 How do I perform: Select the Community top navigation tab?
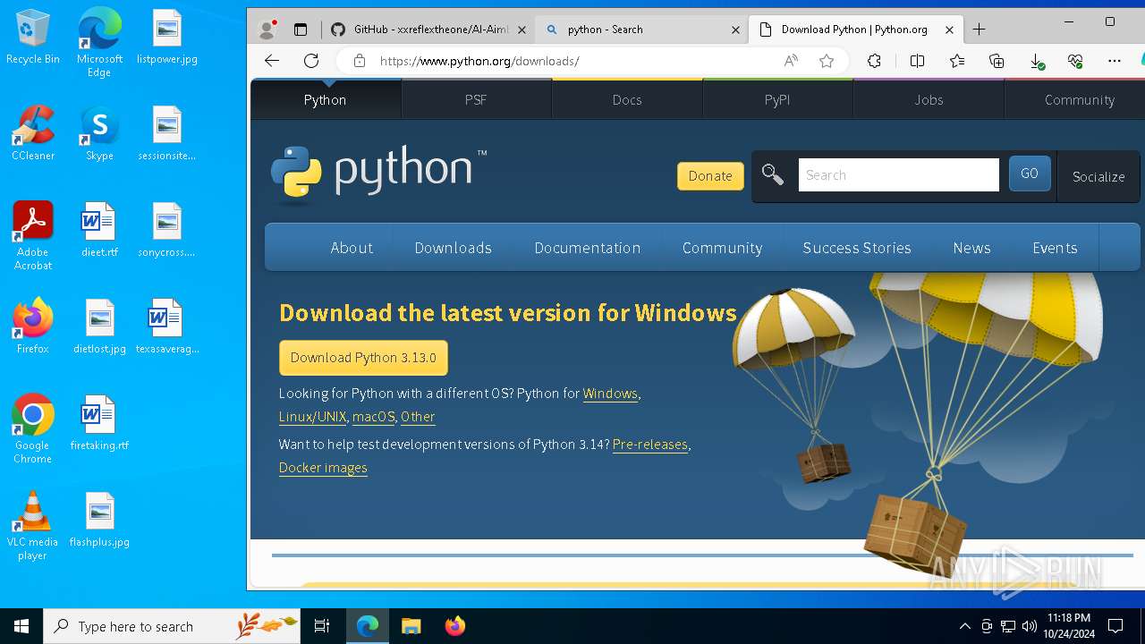(x=1079, y=99)
